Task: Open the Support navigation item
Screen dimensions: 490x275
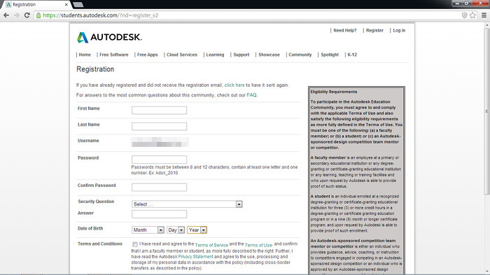Action: click(241, 55)
